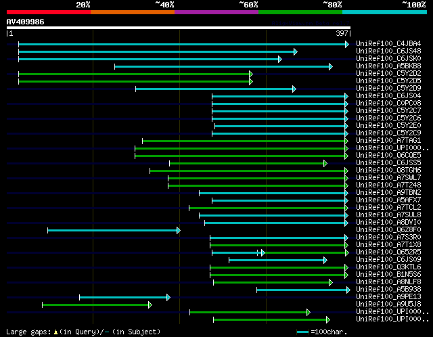The height and width of the screenshot is (337, 433).
Task: Click the green alignment bar for A7TAG1
Action: coord(245,141)
